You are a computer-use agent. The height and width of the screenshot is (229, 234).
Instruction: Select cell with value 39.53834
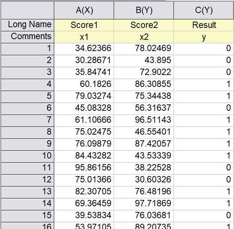coord(84,216)
